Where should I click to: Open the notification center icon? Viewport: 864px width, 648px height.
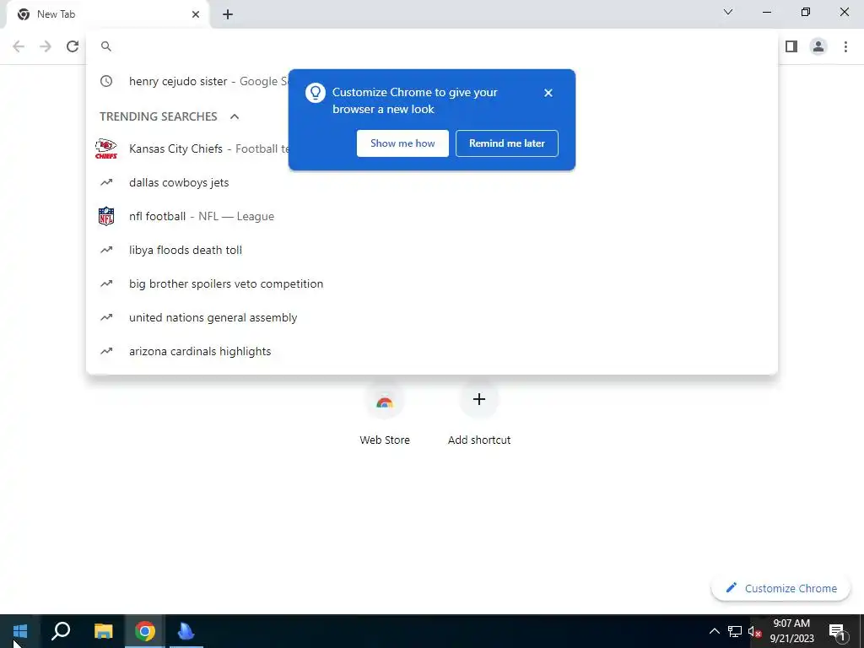(837, 631)
